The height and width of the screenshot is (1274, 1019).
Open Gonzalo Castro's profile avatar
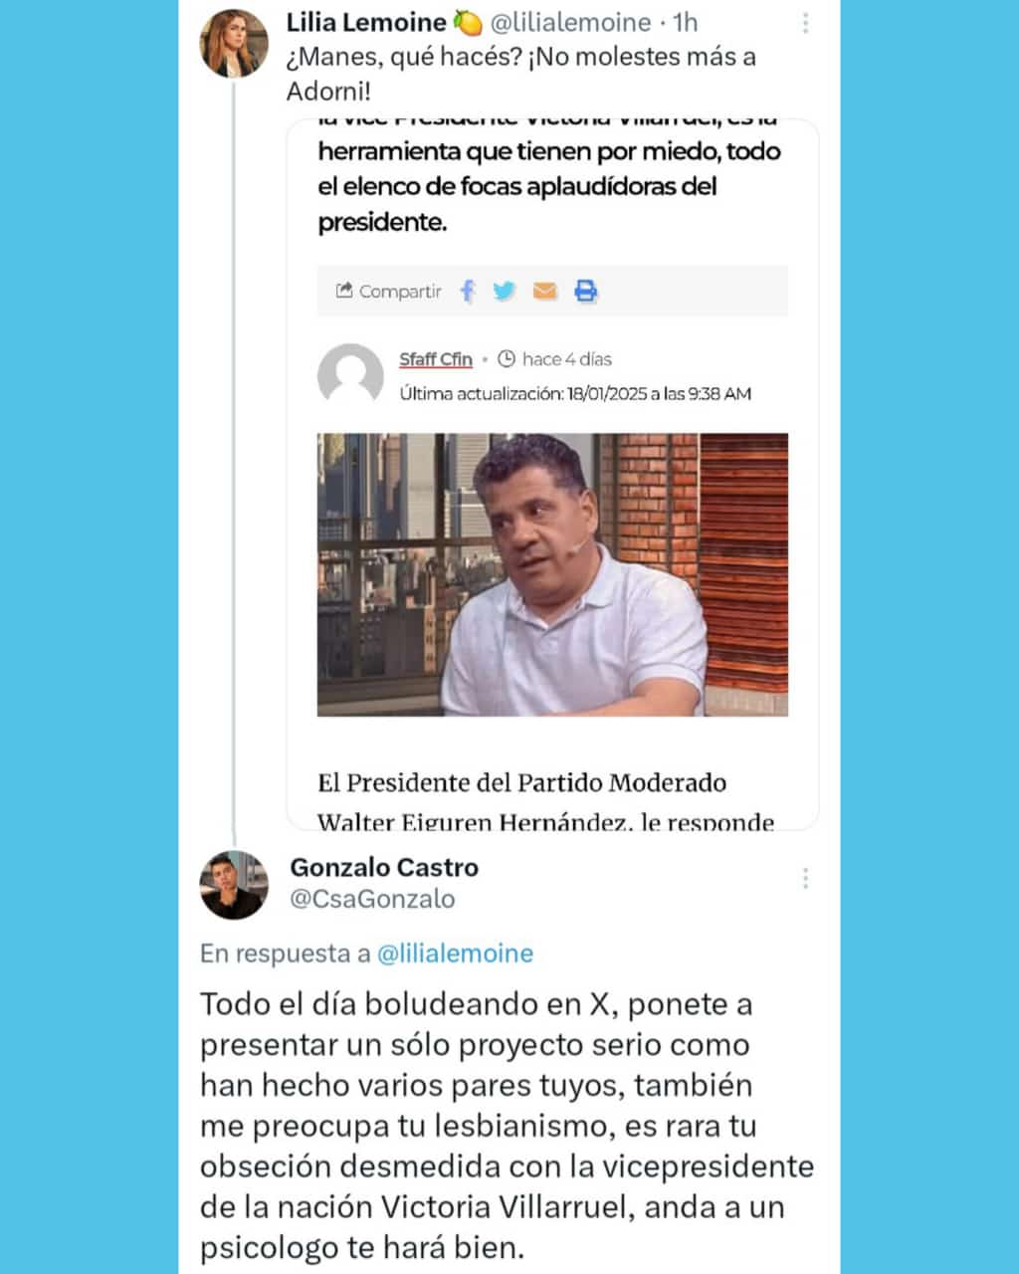pos(234,885)
